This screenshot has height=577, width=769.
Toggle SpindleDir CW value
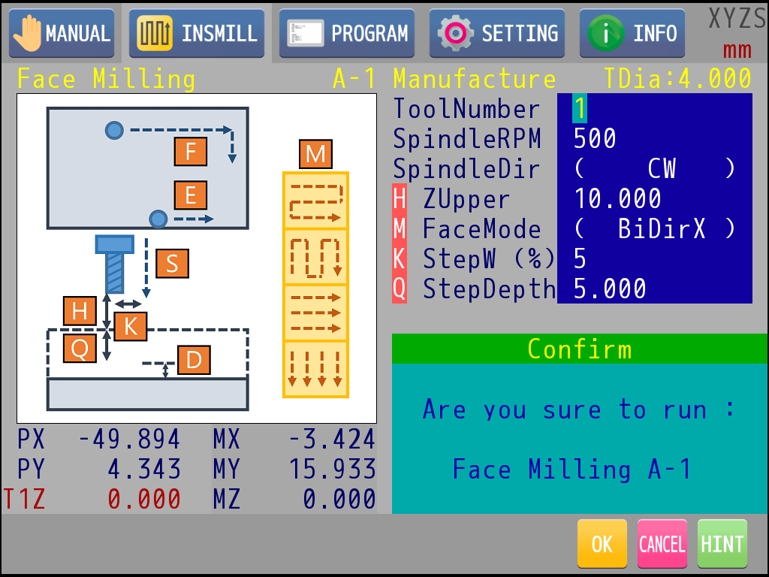pos(654,169)
